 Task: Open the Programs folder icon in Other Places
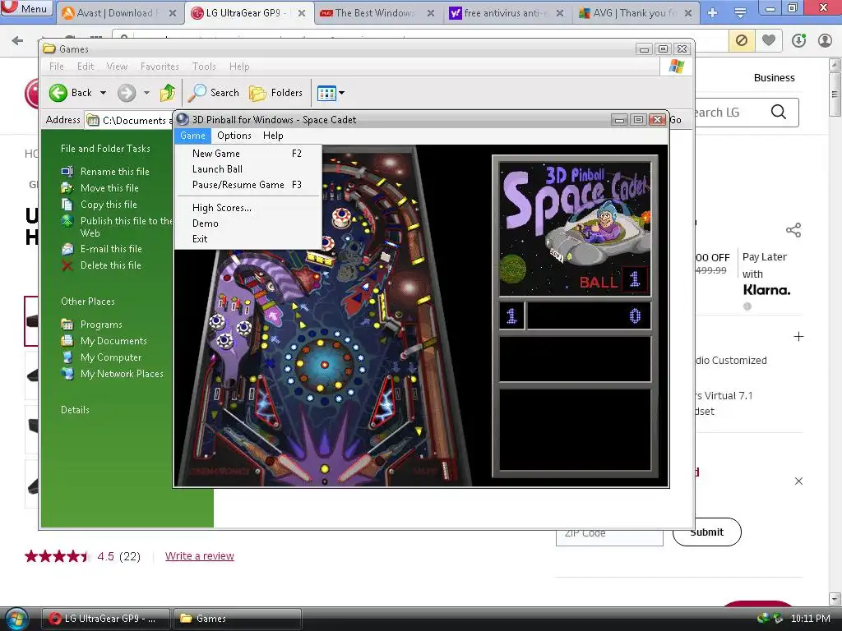67,324
